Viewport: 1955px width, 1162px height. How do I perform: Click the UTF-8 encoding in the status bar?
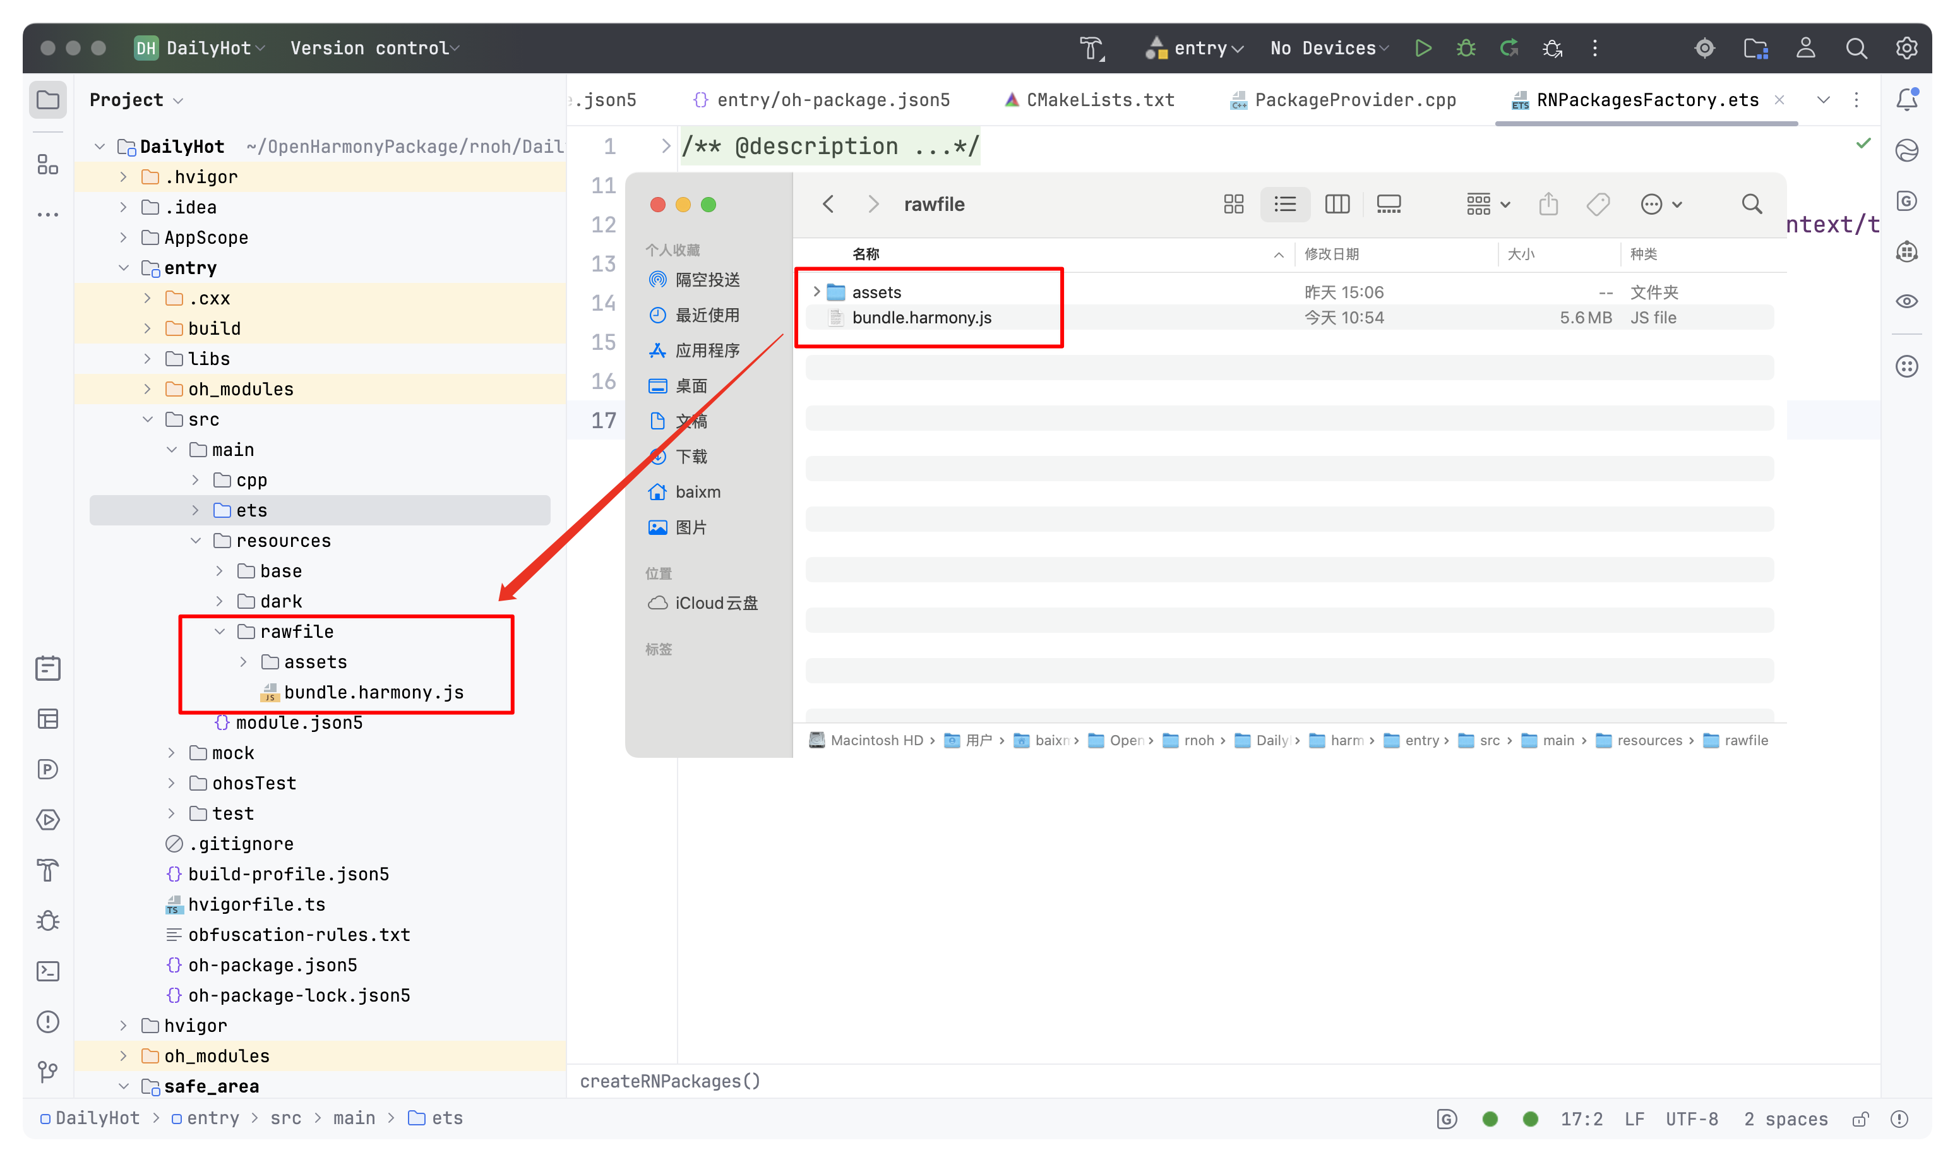coord(1691,1119)
